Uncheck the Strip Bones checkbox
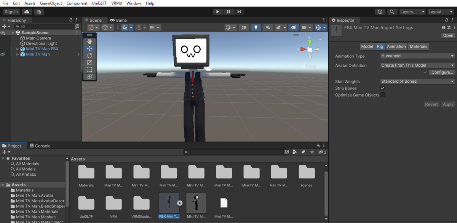This screenshot has width=457, height=223. (x=382, y=88)
